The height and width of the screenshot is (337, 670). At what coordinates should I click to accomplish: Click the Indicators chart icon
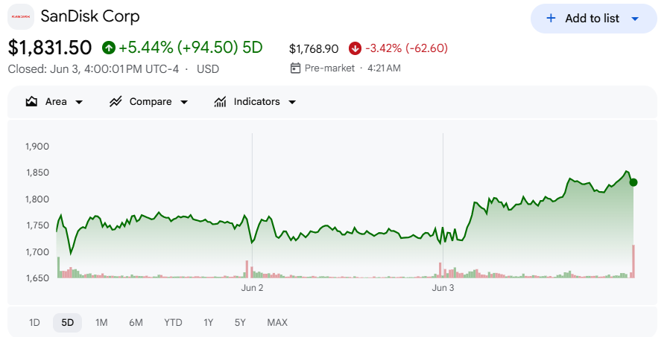point(220,101)
